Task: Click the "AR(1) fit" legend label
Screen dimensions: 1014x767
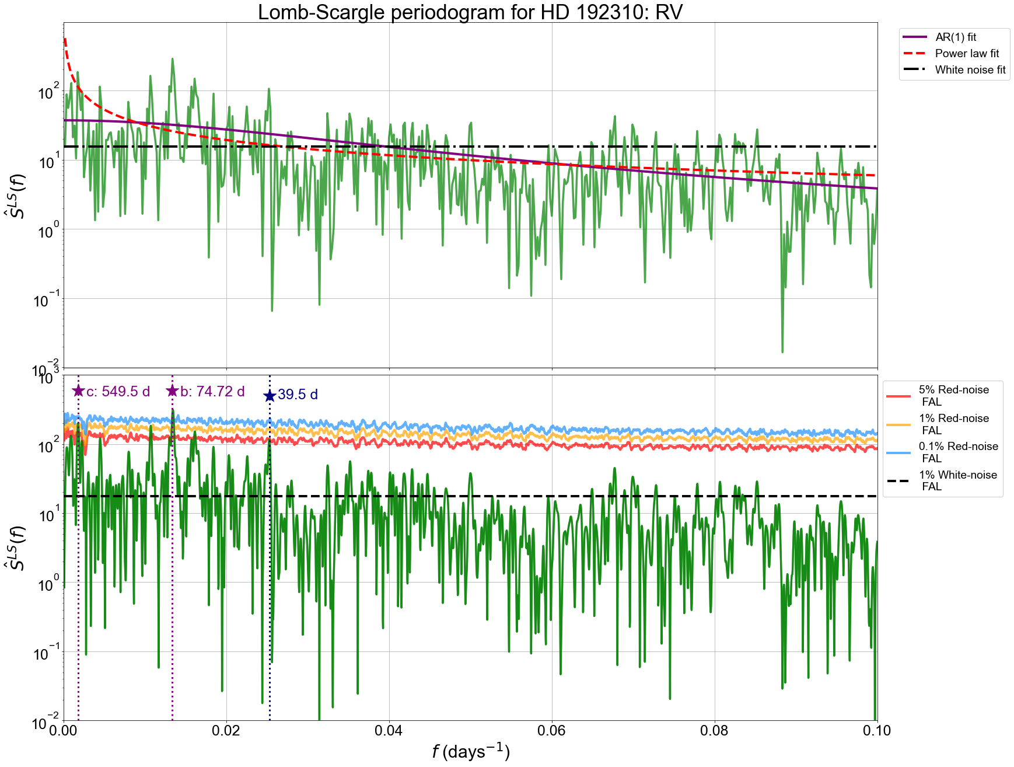Action: click(956, 37)
